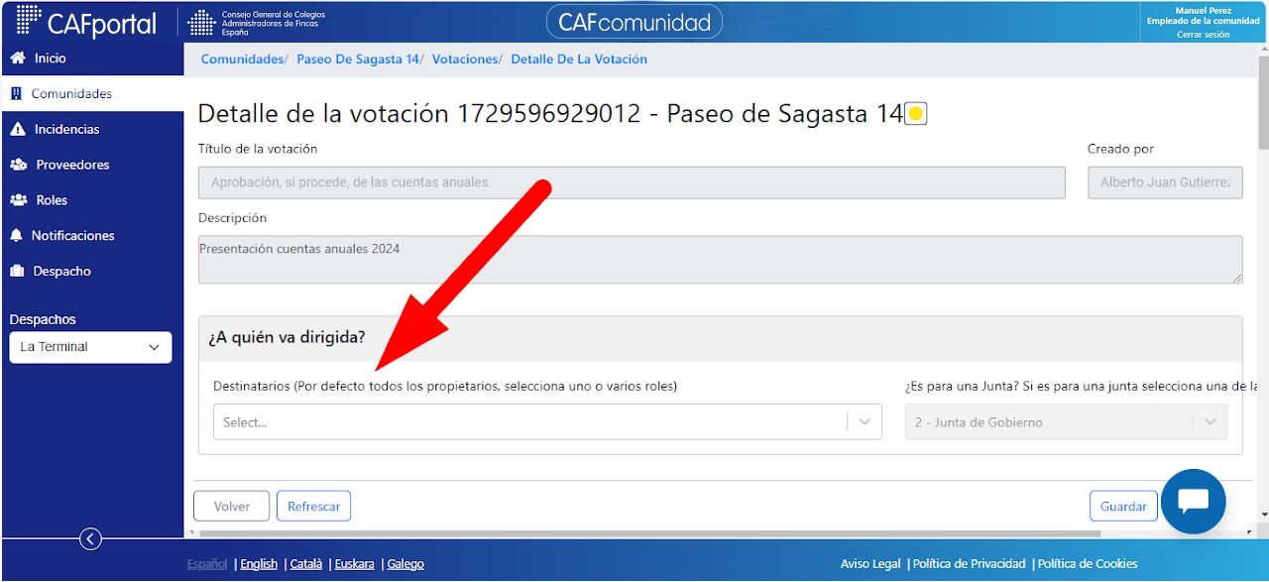The image size is (1269, 582).
Task: Click the Despacho briefcase icon
Action: (17, 271)
